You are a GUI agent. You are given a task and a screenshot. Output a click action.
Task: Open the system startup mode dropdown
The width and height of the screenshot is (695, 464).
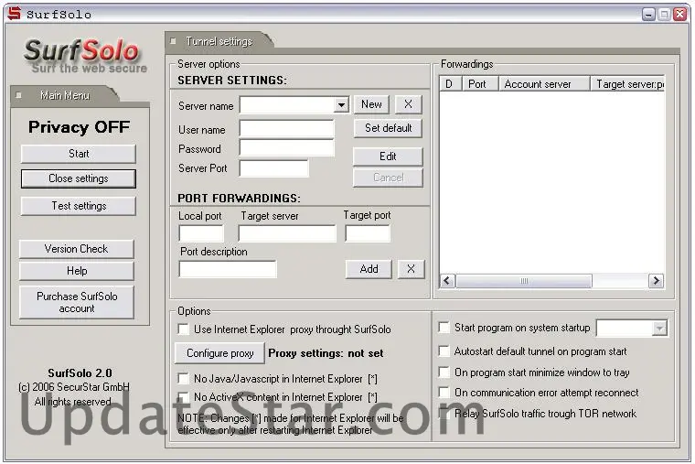(x=659, y=329)
